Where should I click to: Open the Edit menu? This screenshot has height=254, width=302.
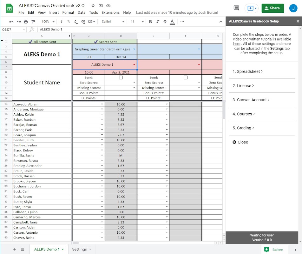[31, 12]
